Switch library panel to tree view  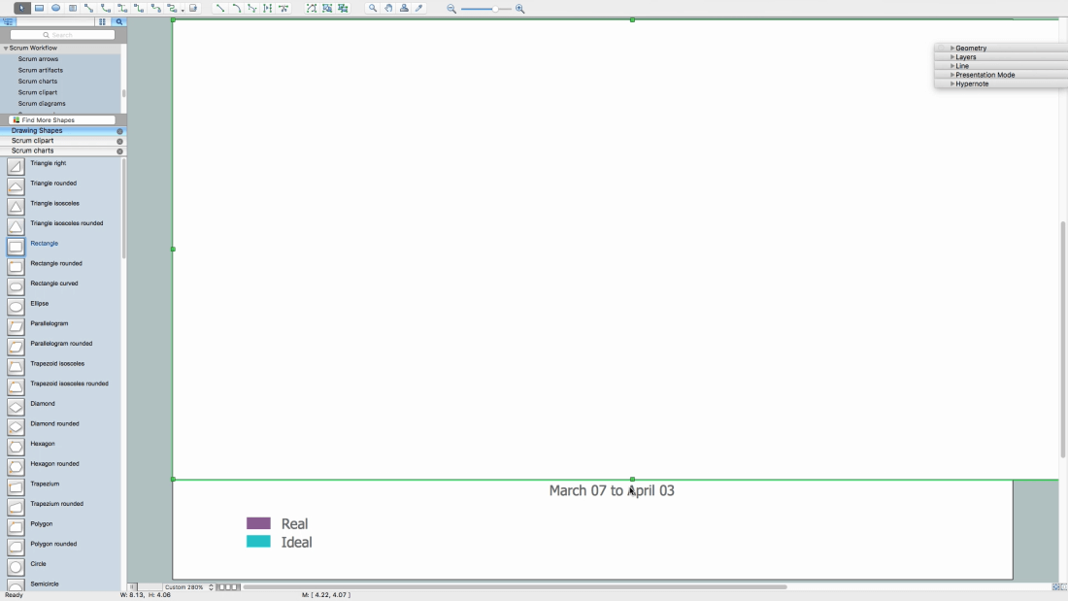click(8, 21)
